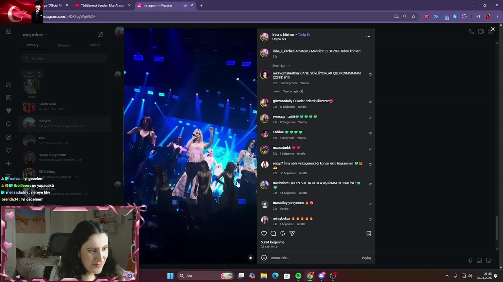Click the browser address bar URL
The image size is (503, 282).
pyautogui.click(x=69, y=16)
